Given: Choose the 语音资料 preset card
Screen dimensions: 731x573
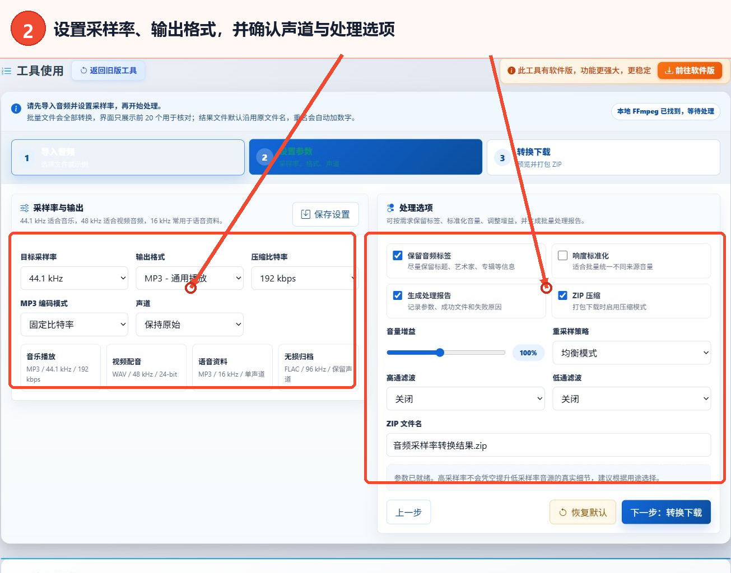Looking at the screenshot, I should click(x=232, y=366).
